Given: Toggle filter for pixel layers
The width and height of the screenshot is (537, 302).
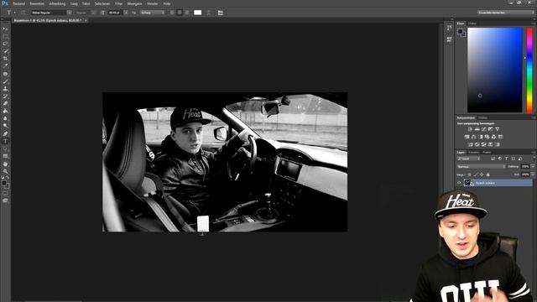Looking at the screenshot, I should (493, 159).
